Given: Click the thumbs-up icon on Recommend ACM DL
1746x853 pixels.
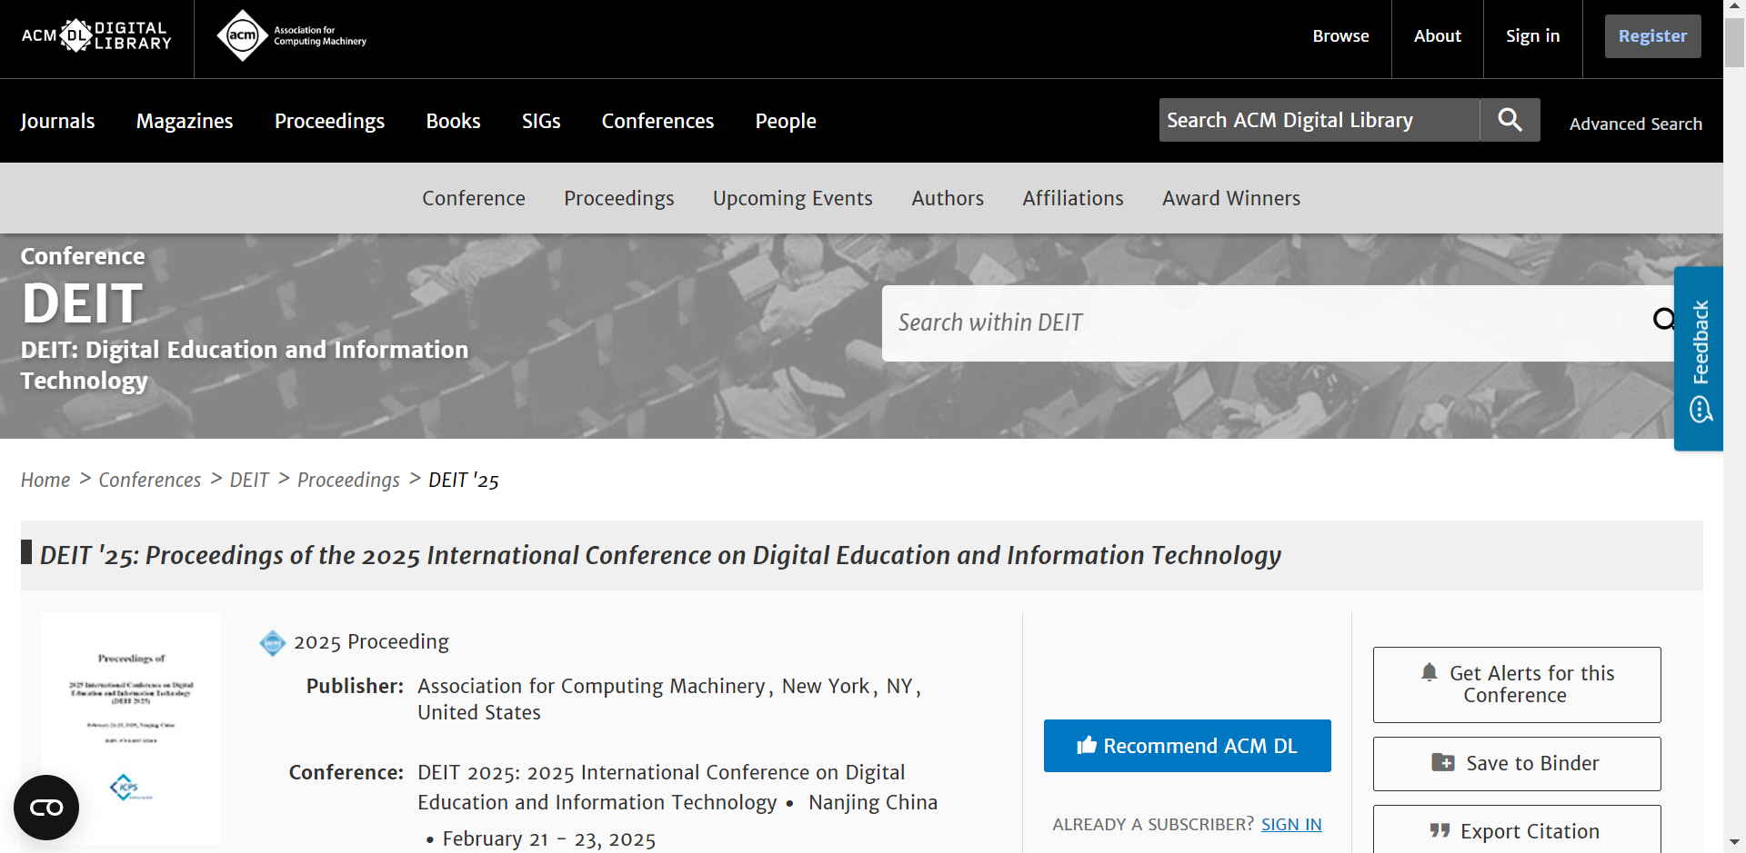Looking at the screenshot, I should (1087, 745).
